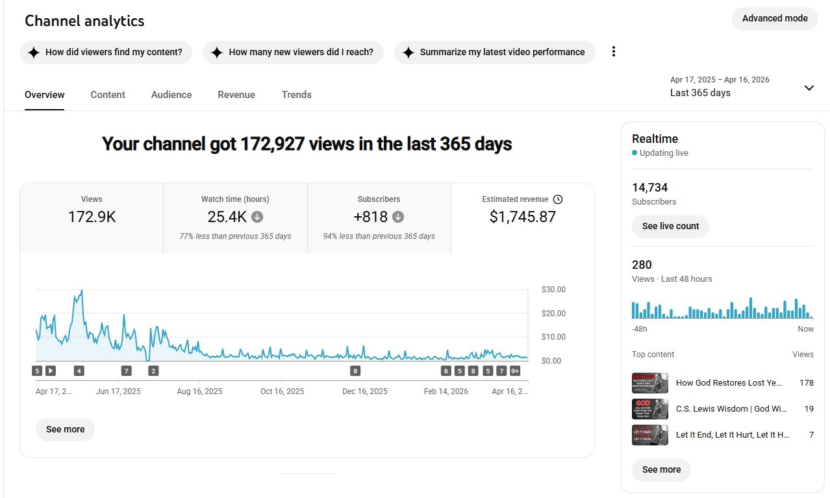Click the down arrow icon next to Subscribers
Image resolution: width=830 pixels, height=498 pixels.
coord(398,217)
